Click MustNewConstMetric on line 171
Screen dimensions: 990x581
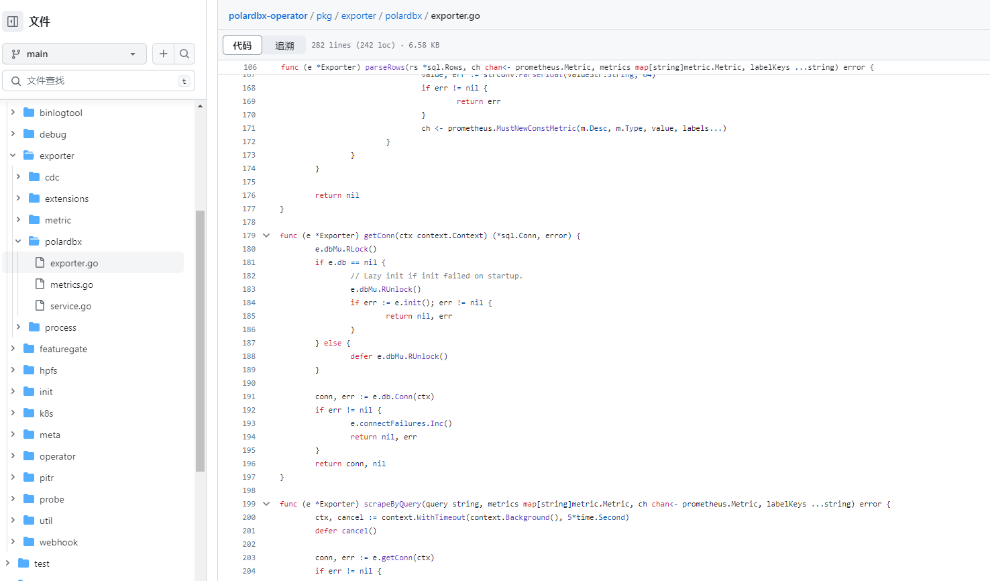pos(536,128)
